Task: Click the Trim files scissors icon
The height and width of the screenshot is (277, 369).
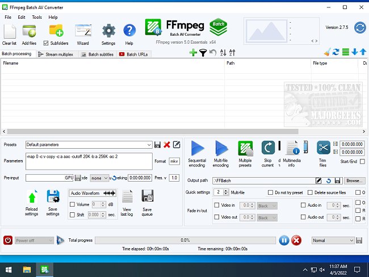Action: pyautogui.click(x=323, y=148)
